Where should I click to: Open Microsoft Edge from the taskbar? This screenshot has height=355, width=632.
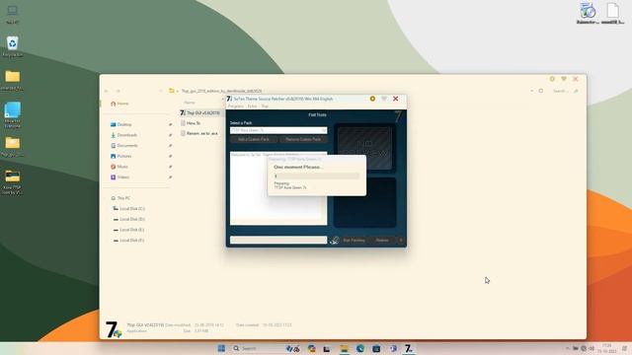pos(359,348)
